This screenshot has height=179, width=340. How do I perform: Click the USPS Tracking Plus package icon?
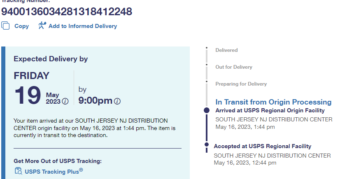click(x=18, y=171)
